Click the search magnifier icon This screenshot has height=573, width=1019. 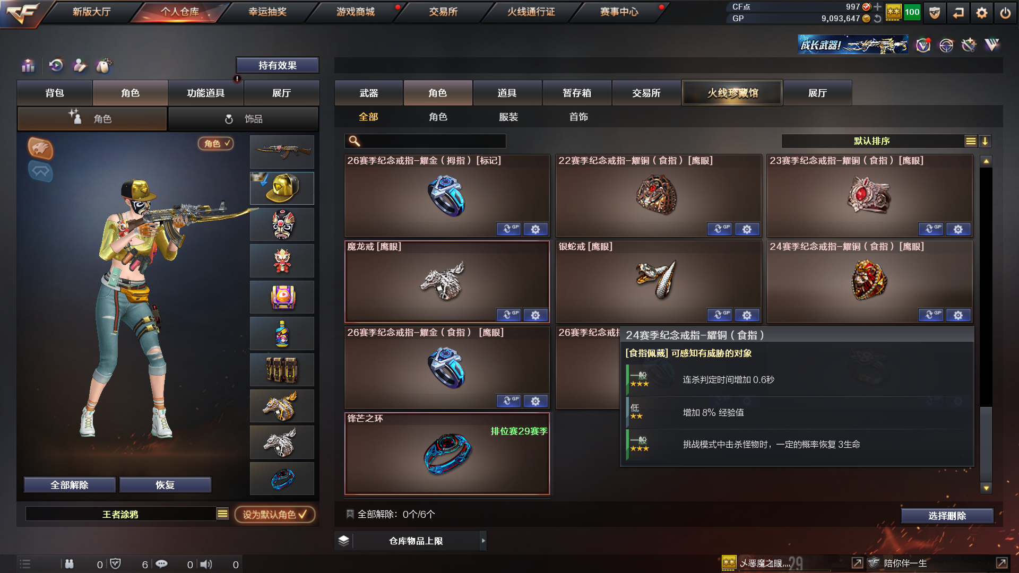click(354, 141)
